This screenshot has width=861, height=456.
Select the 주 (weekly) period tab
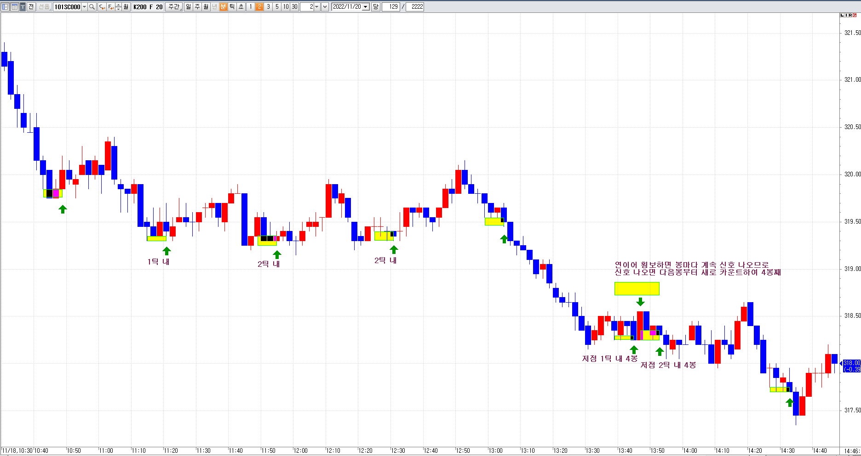(197, 7)
